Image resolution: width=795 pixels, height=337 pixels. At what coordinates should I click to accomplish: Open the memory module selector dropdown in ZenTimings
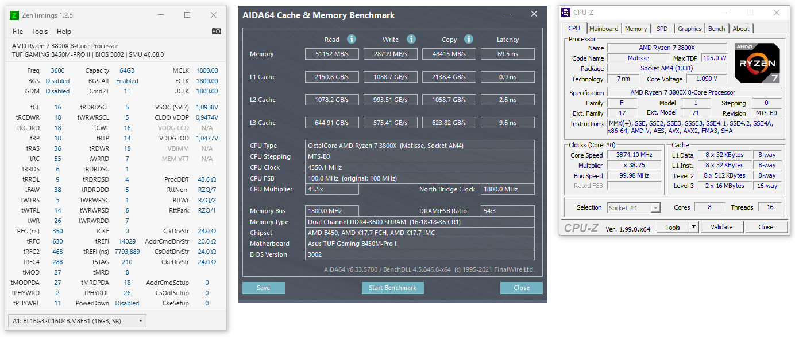coord(76,320)
